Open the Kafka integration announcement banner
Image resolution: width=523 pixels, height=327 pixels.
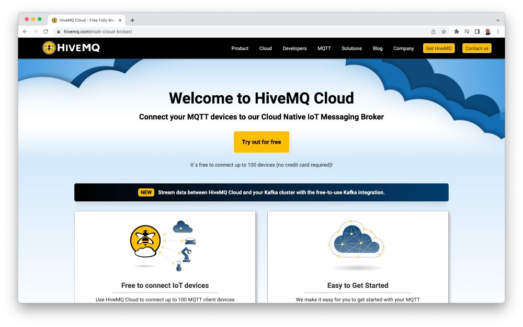tap(261, 192)
